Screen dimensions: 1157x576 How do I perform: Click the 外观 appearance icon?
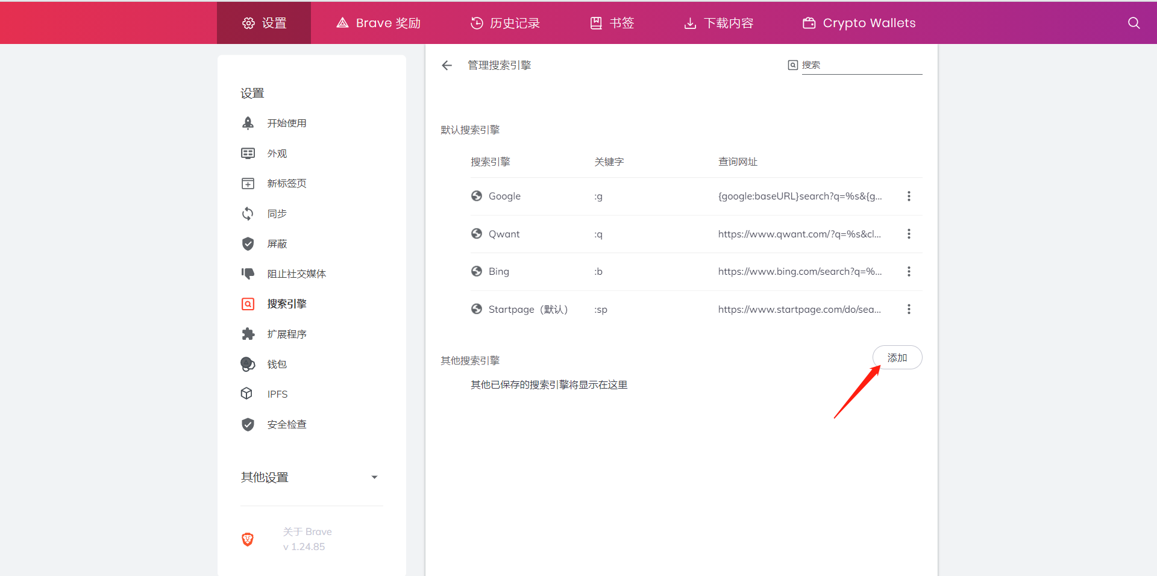(248, 153)
